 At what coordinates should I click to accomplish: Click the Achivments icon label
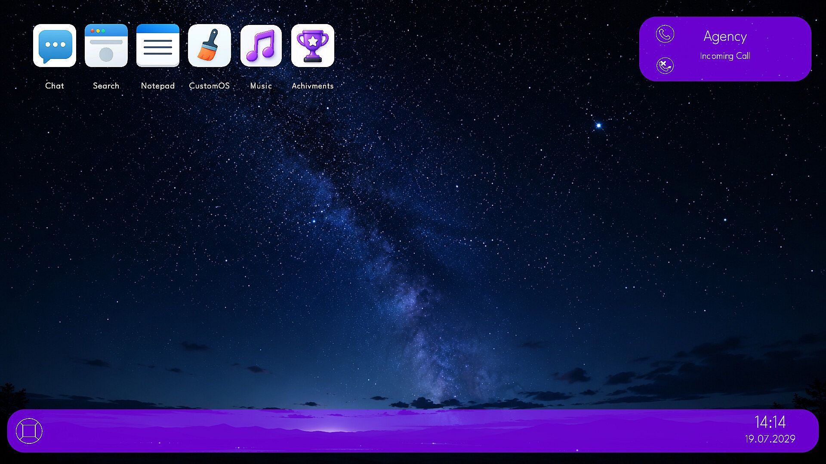click(x=313, y=85)
